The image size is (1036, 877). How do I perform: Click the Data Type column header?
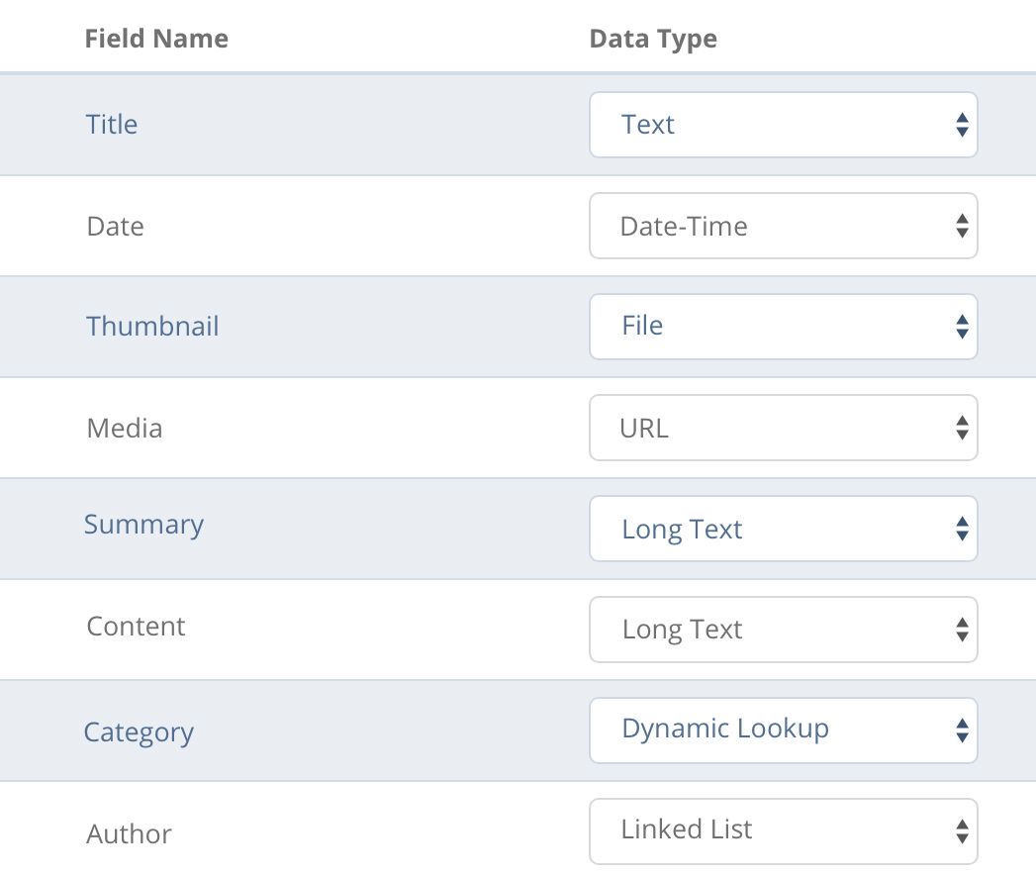[653, 40]
